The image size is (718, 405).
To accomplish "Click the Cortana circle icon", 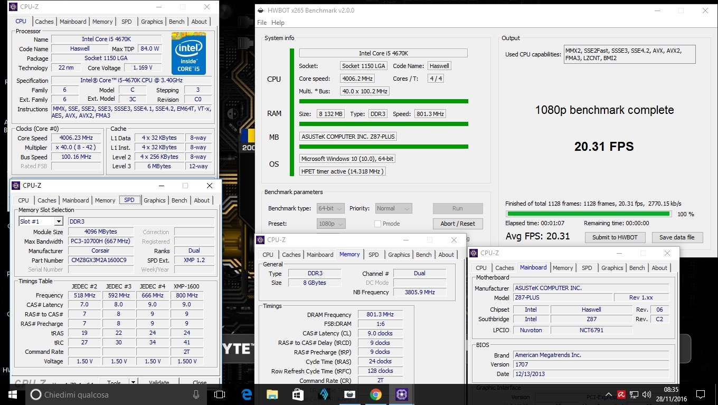I will tap(36, 394).
